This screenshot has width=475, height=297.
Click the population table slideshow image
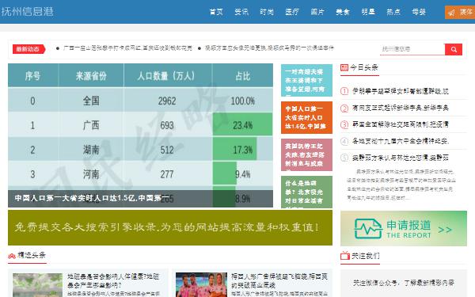140,135
